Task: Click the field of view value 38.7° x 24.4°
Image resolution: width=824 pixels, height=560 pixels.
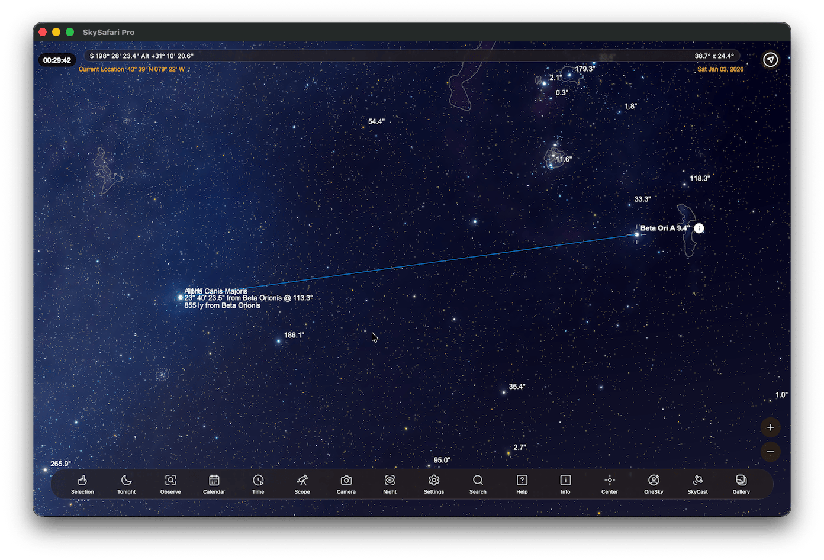Action: (714, 56)
